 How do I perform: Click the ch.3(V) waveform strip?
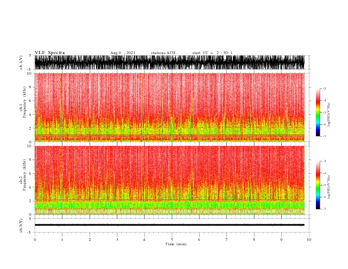(x=169, y=225)
